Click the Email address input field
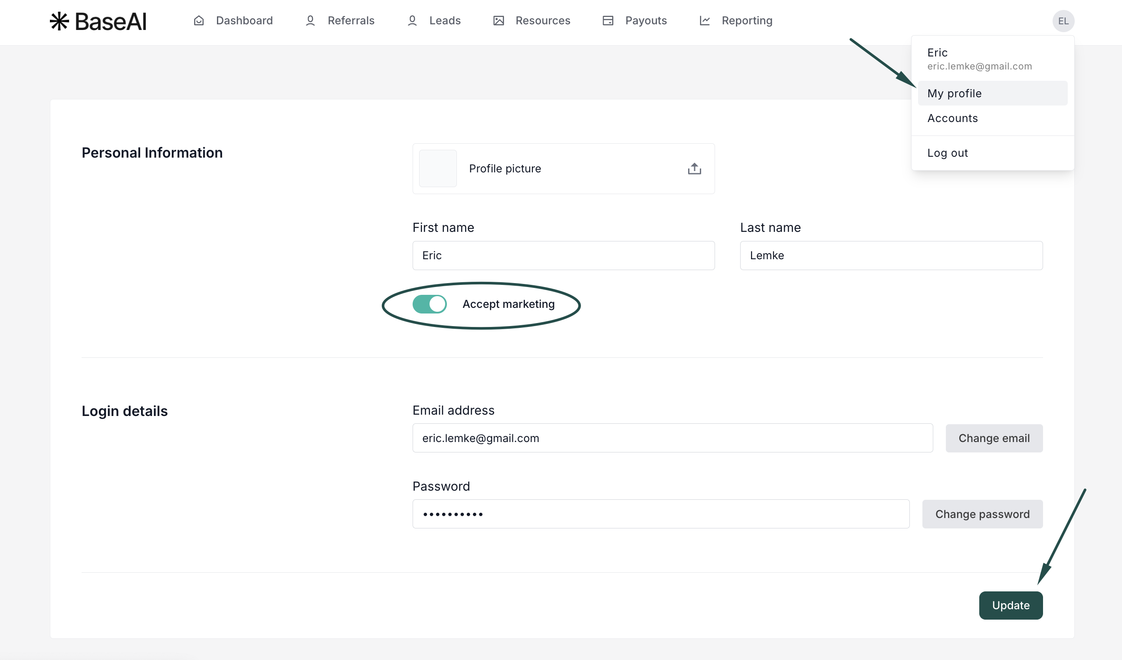This screenshot has width=1122, height=660. click(x=673, y=439)
